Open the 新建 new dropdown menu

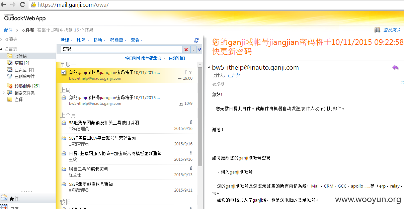click(x=66, y=40)
